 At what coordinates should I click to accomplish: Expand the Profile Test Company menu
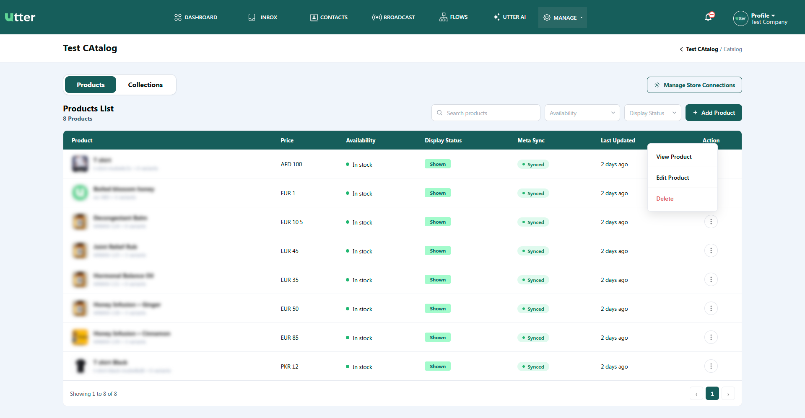(769, 18)
